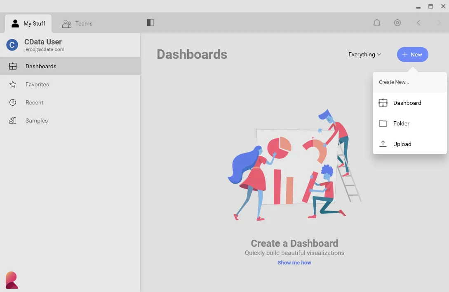Viewport: 449px width, 292px height.
Task: Open the Everything filter dropdown
Action: (x=364, y=54)
